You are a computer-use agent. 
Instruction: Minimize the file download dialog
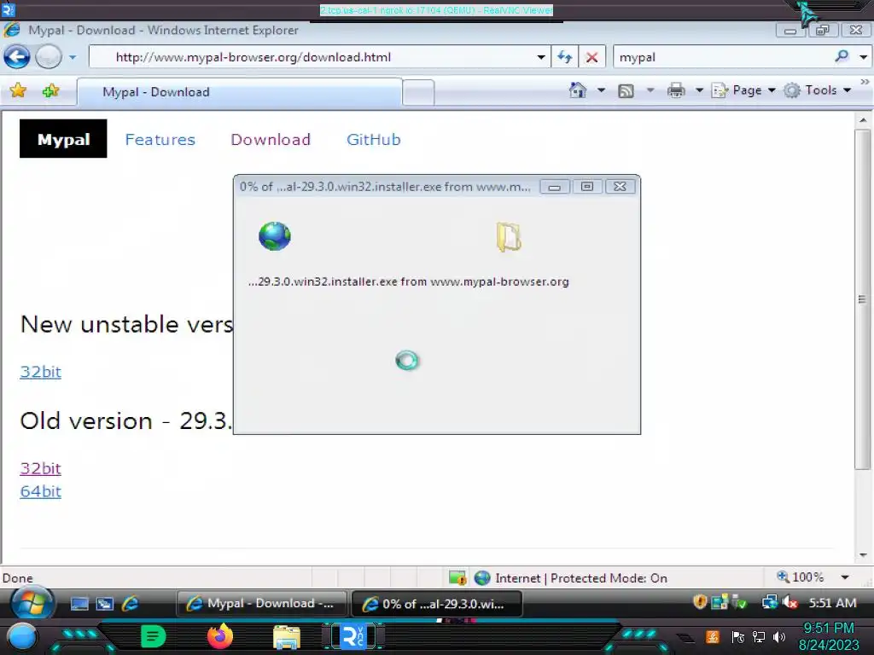555,187
